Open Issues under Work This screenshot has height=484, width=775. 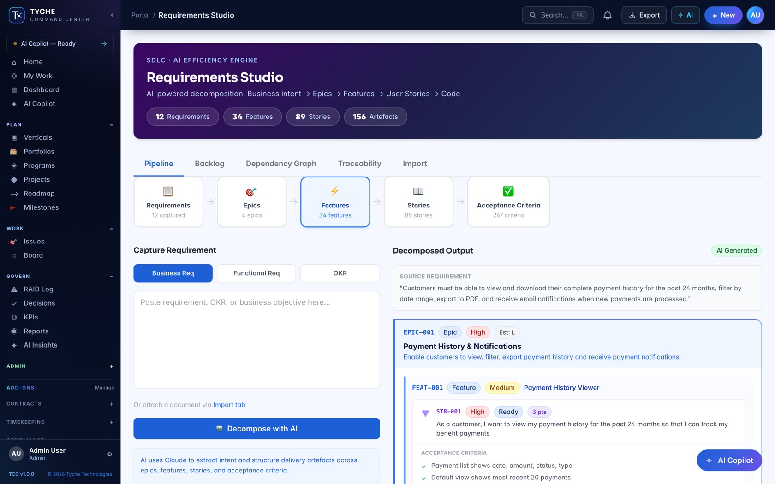point(60,241)
